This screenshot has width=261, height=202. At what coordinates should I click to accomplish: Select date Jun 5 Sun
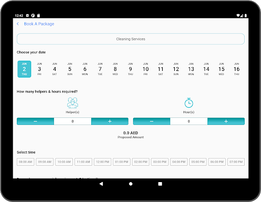click(70, 69)
